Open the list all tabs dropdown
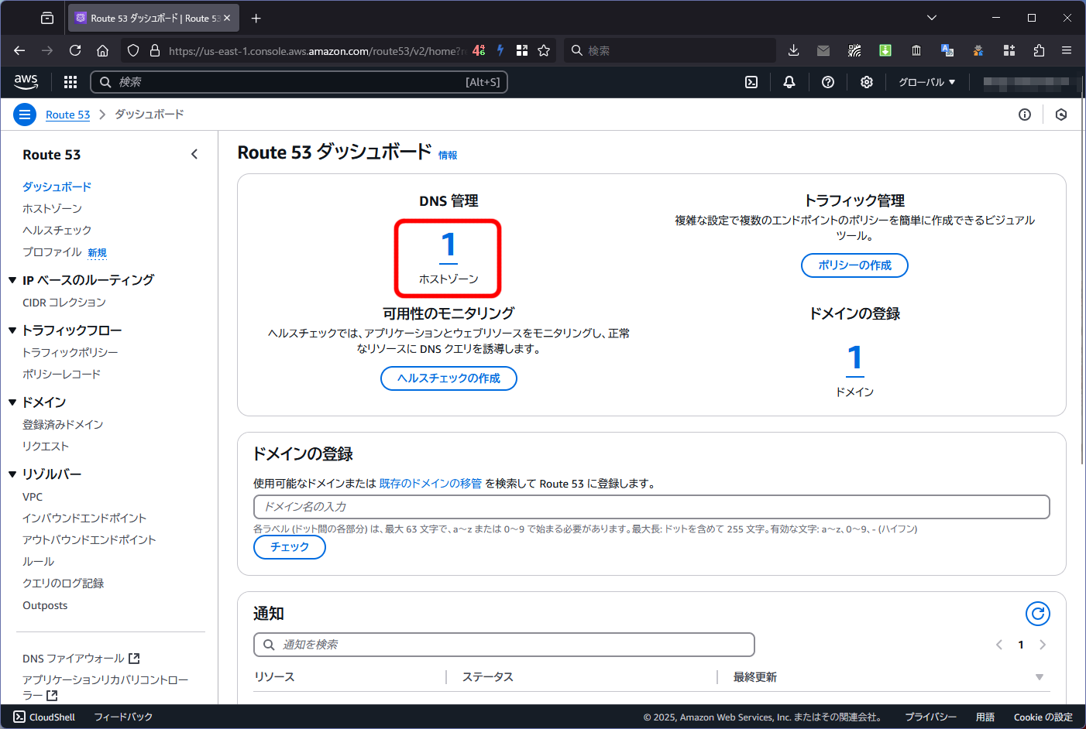 (x=932, y=18)
